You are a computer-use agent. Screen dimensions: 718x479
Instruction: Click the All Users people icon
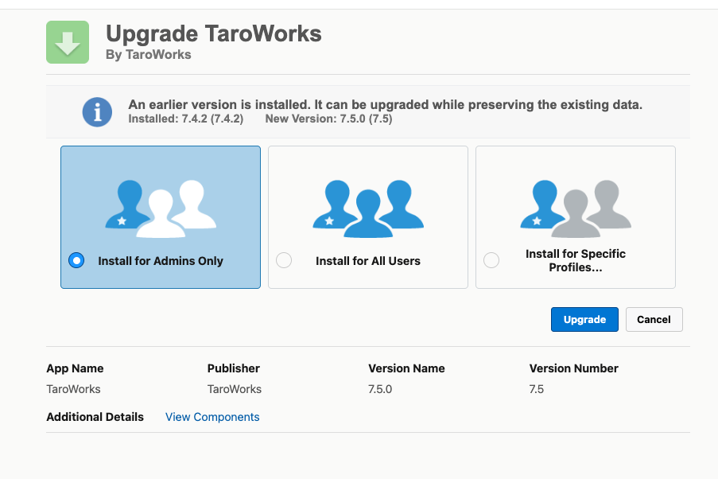(x=368, y=208)
